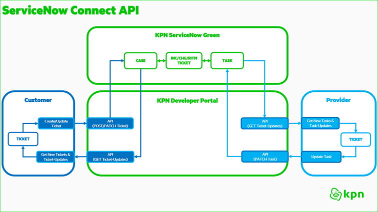
Task: Select the Customer TICKET box
Action: [23, 139]
